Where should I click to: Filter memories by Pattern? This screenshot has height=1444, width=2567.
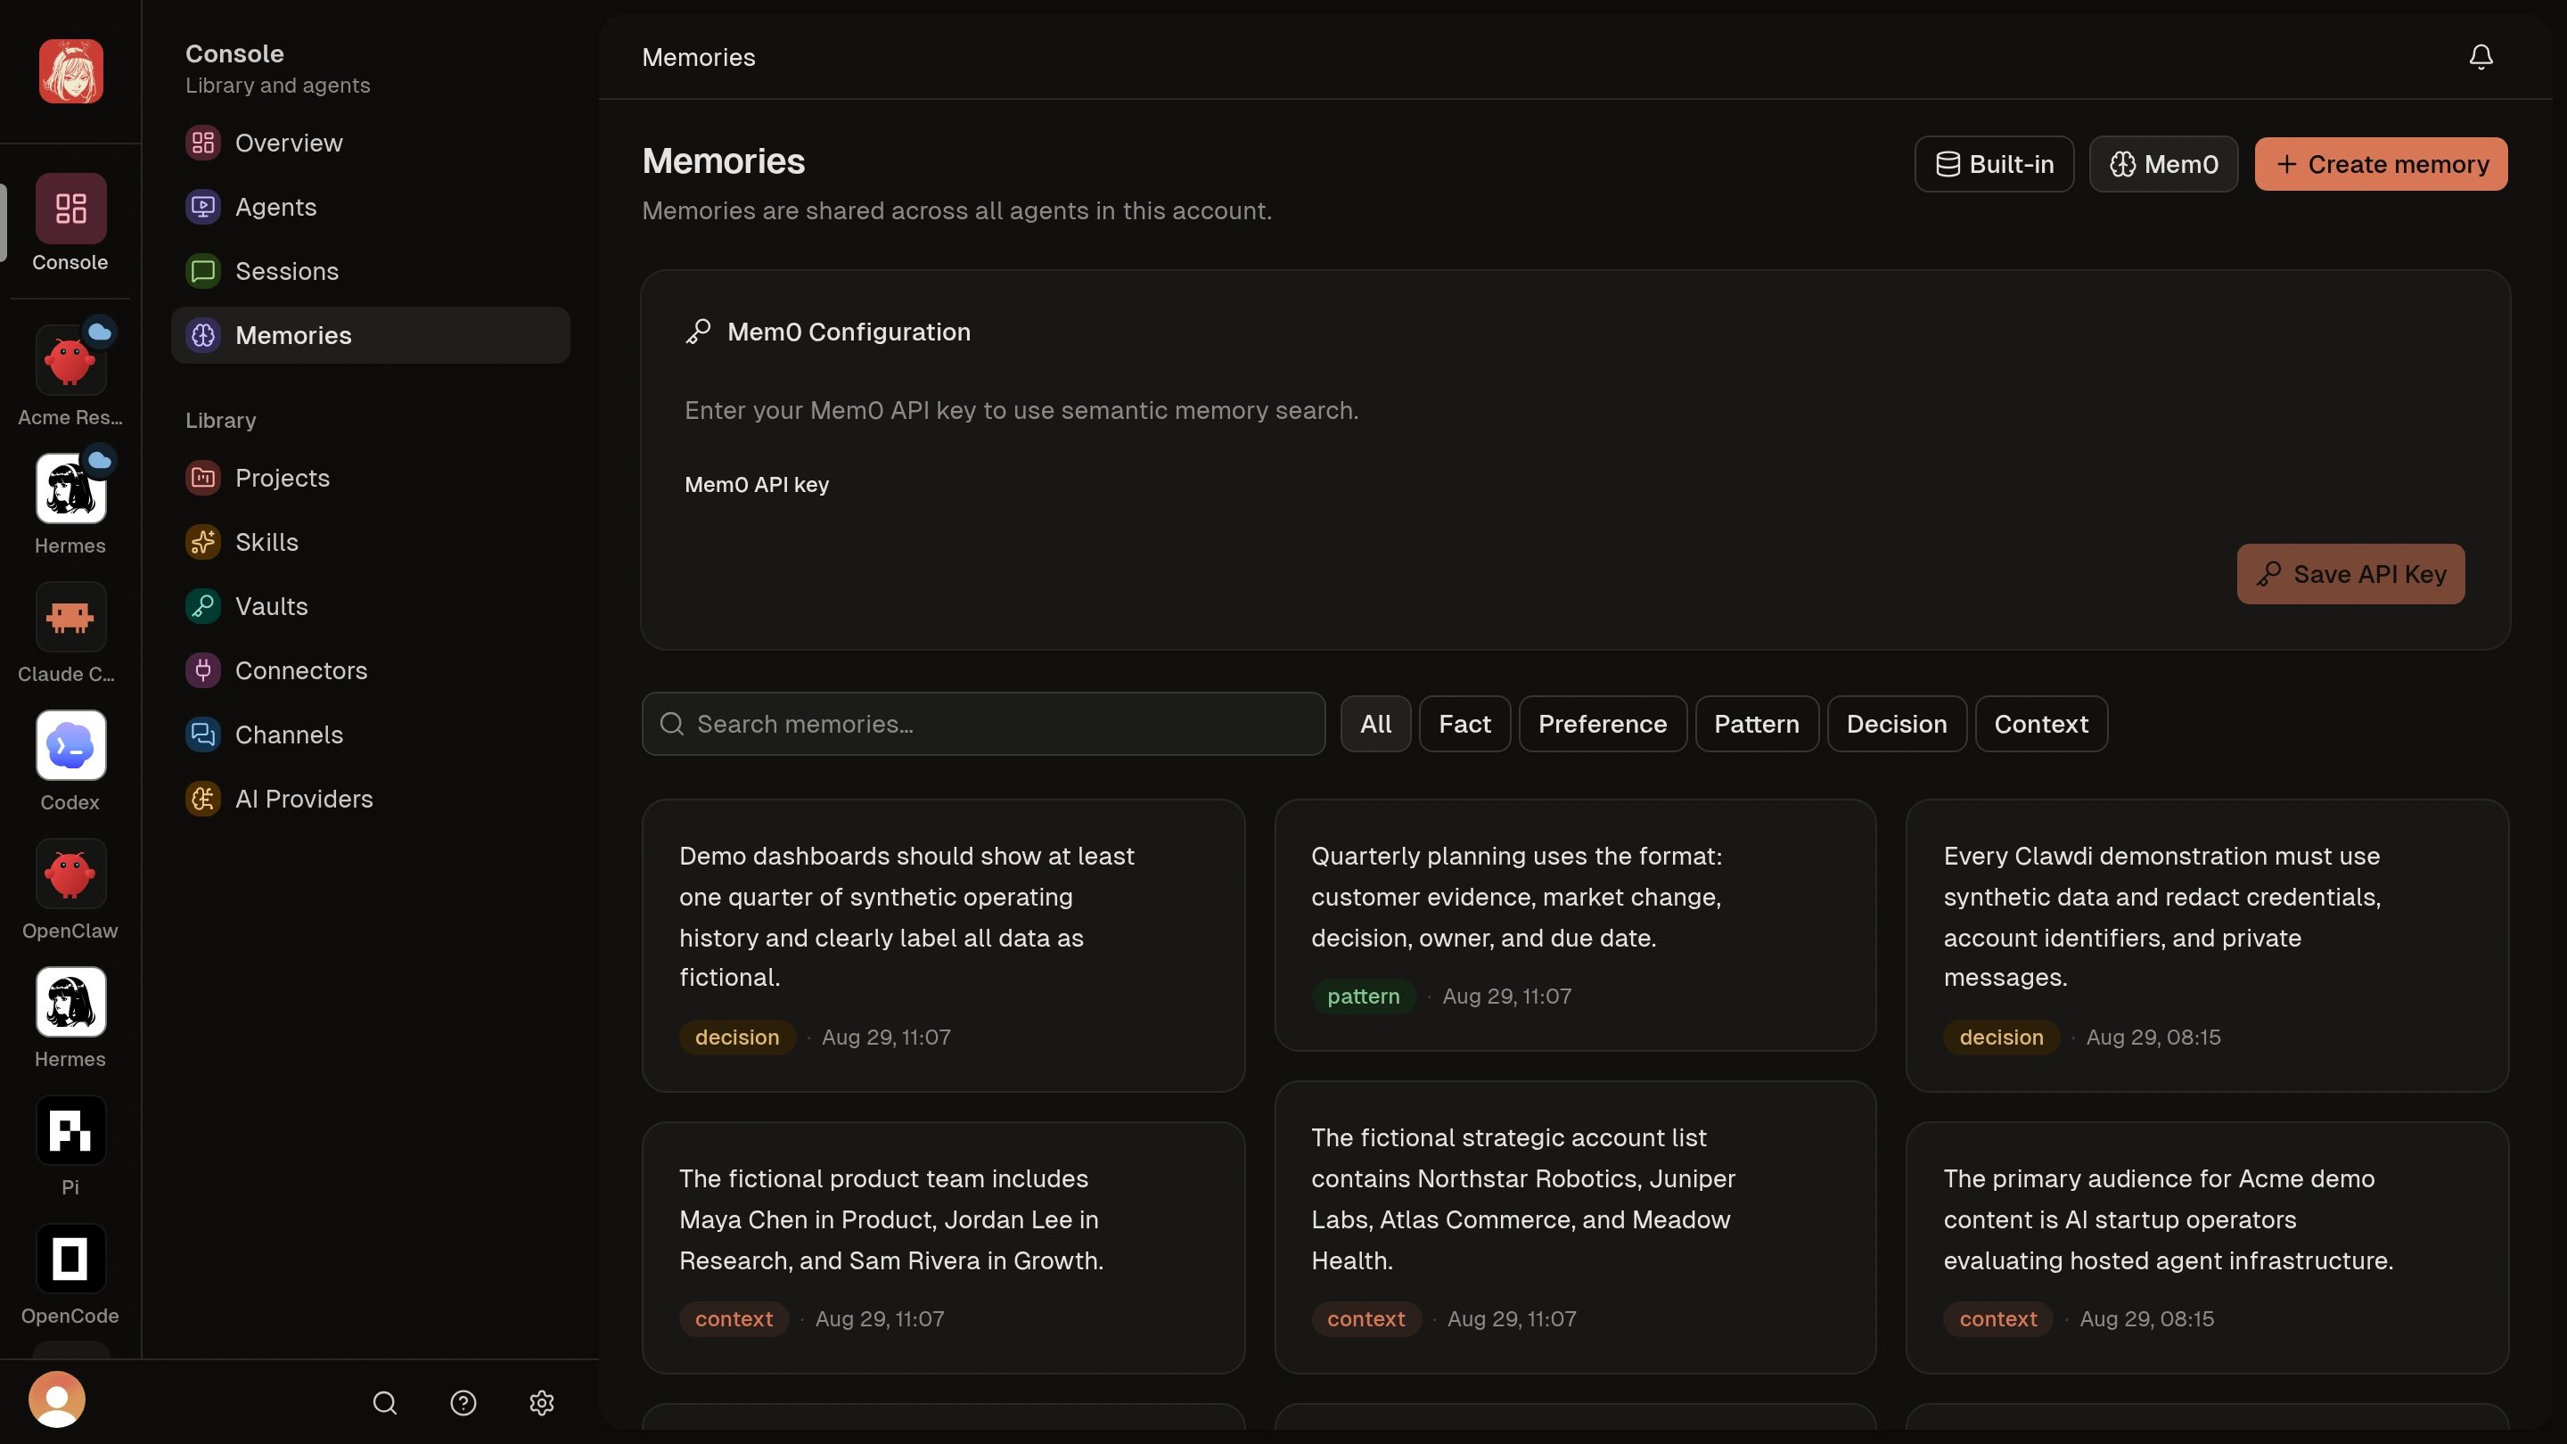[x=1757, y=725]
